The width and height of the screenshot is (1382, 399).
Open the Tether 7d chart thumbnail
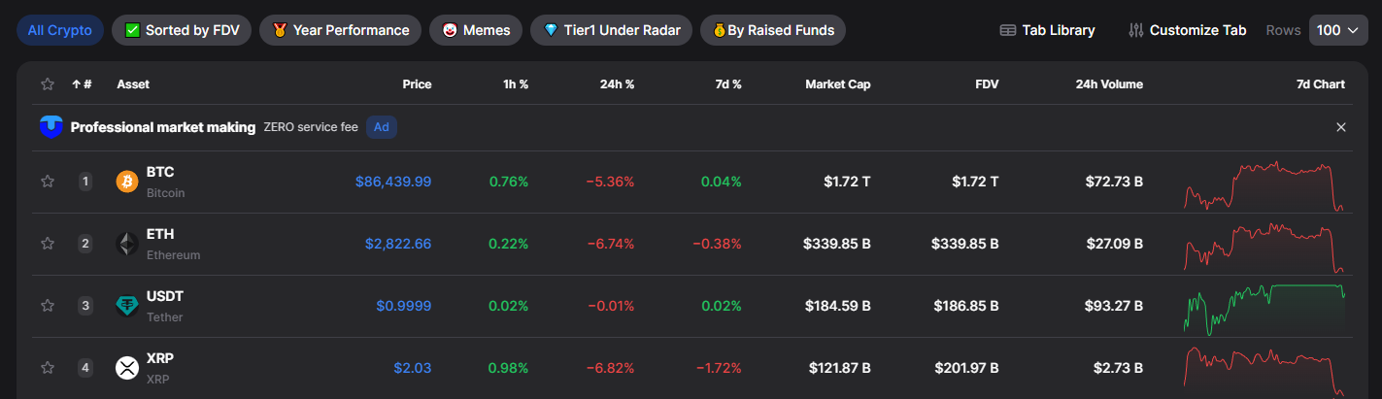(x=1264, y=306)
